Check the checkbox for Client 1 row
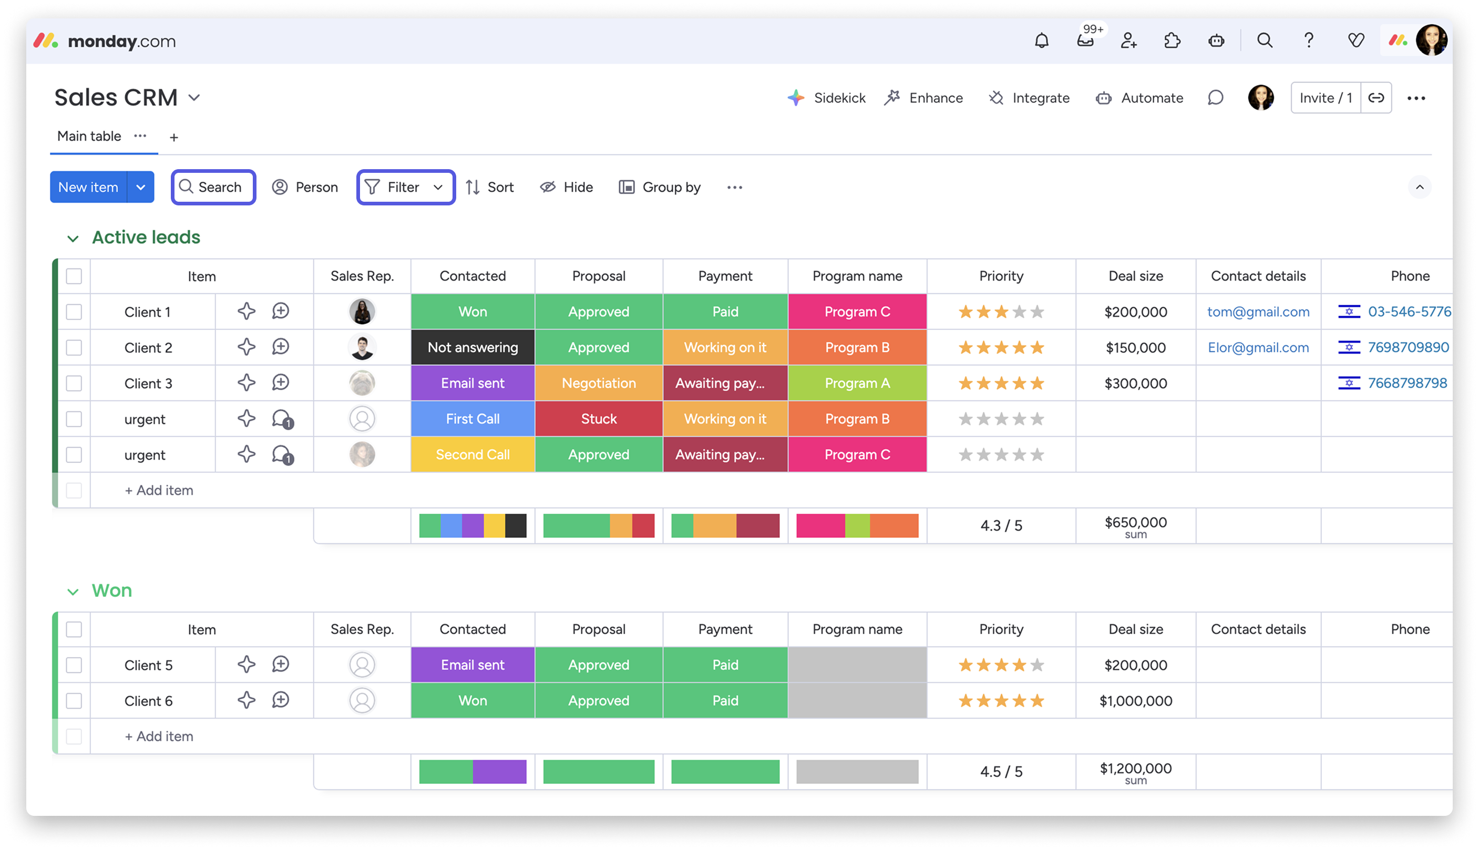This screenshot has height=850, width=1479. coord(74,312)
